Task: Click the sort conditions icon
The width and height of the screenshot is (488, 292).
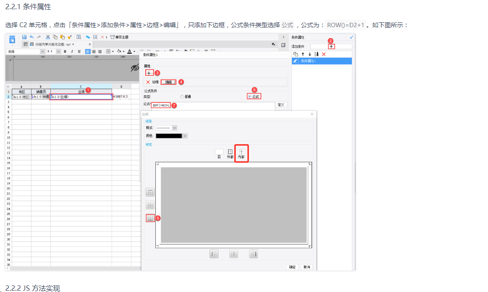Action: (x=316, y=54)
